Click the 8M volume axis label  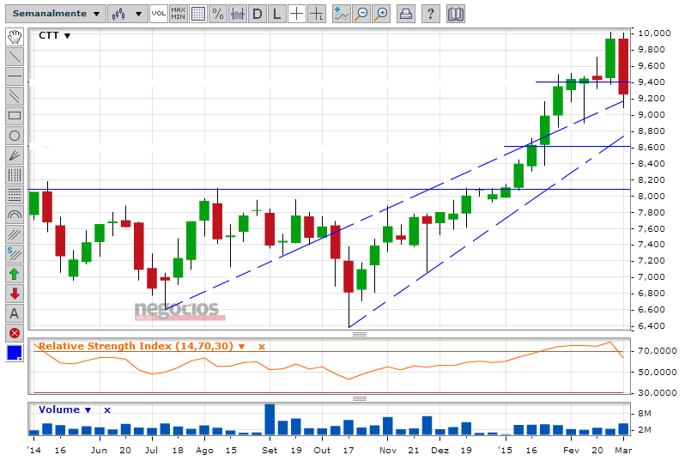point(645,414)
